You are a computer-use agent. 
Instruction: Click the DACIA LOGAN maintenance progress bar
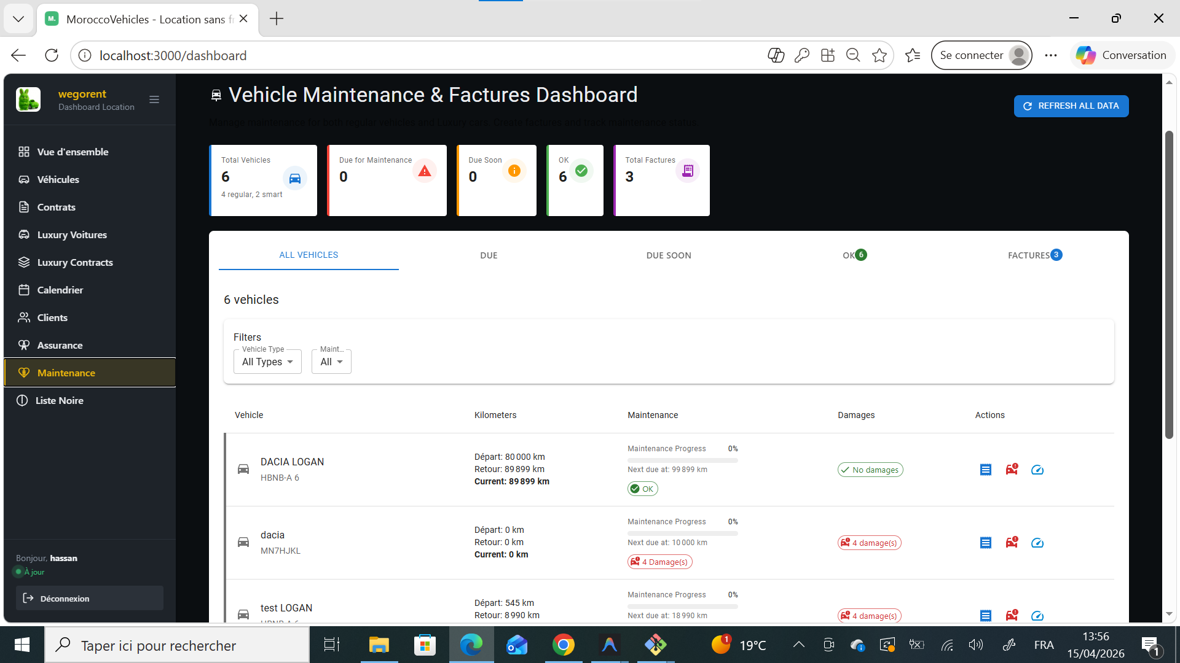682,460
